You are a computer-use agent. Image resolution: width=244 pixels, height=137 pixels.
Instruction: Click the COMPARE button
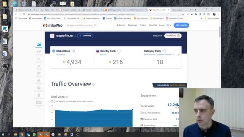click(x=85, y=36)
